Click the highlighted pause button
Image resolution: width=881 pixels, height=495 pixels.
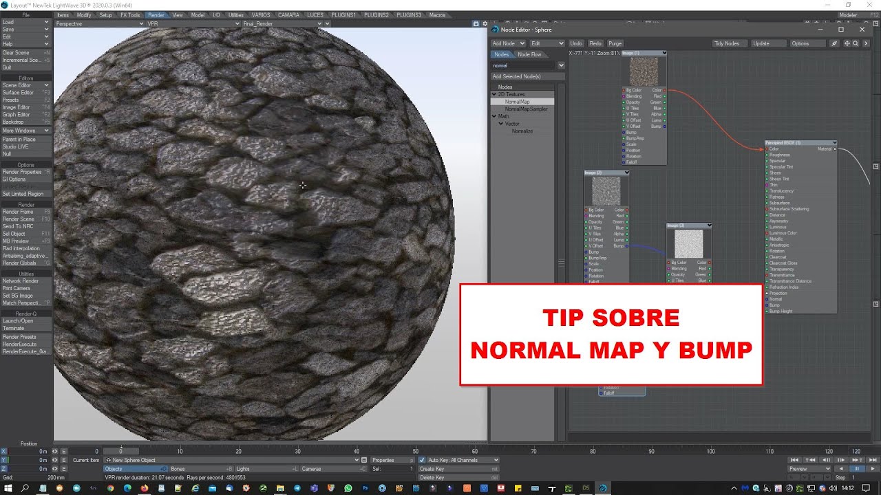point(857,469)
